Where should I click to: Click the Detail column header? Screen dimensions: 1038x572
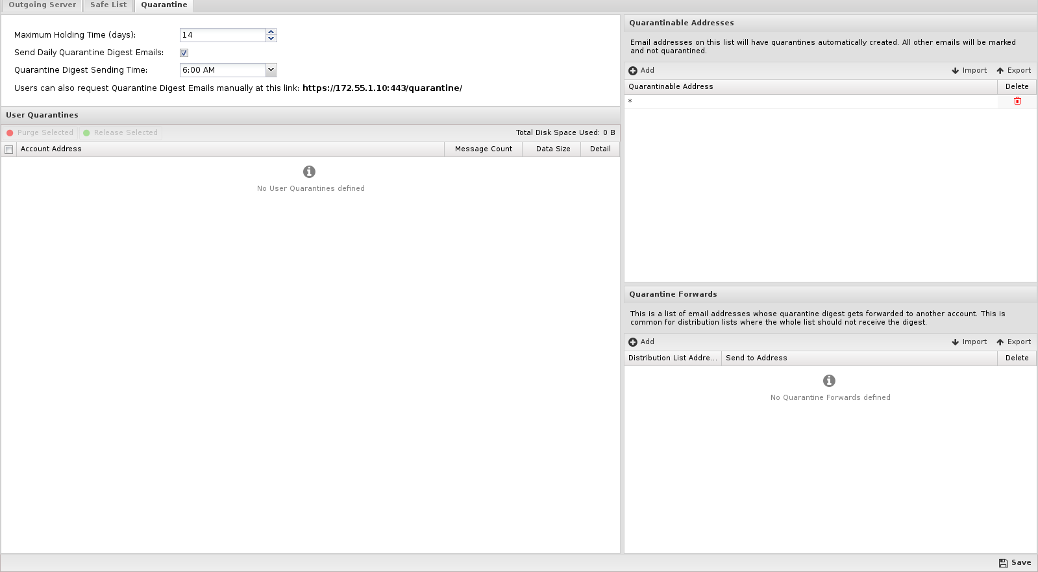600,149
